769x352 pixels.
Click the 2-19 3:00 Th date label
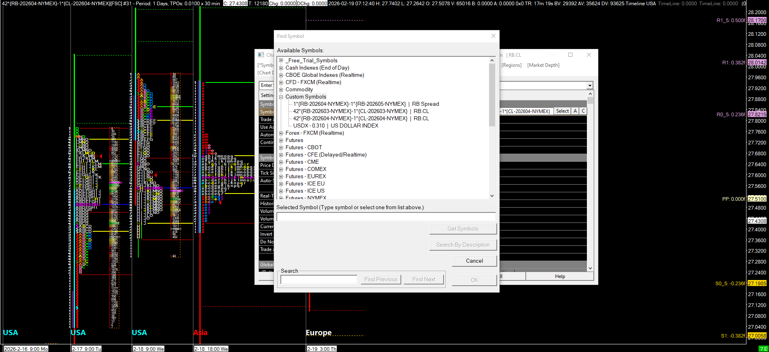coord(322,349)
